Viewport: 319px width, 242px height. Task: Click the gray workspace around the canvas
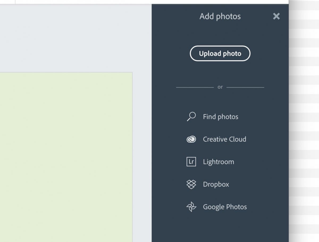click(74, 37)
